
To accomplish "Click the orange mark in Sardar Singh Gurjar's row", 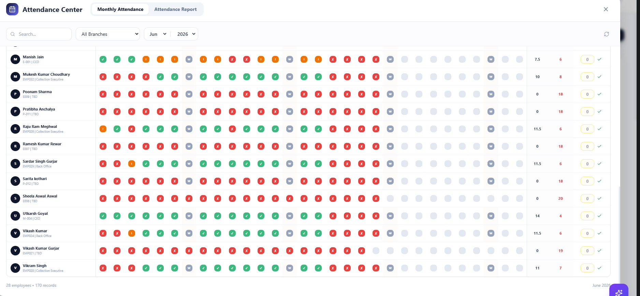I will pyautogui.click(x=131, y=164).
